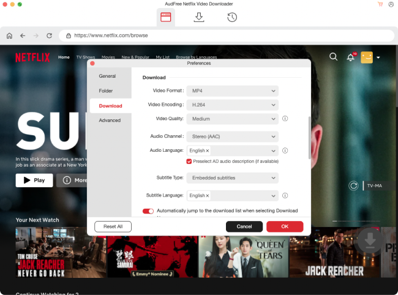The image size is (398, 295).
Task: Click the Preferences dialog vertical scrollbar
Action: point(309,138)
